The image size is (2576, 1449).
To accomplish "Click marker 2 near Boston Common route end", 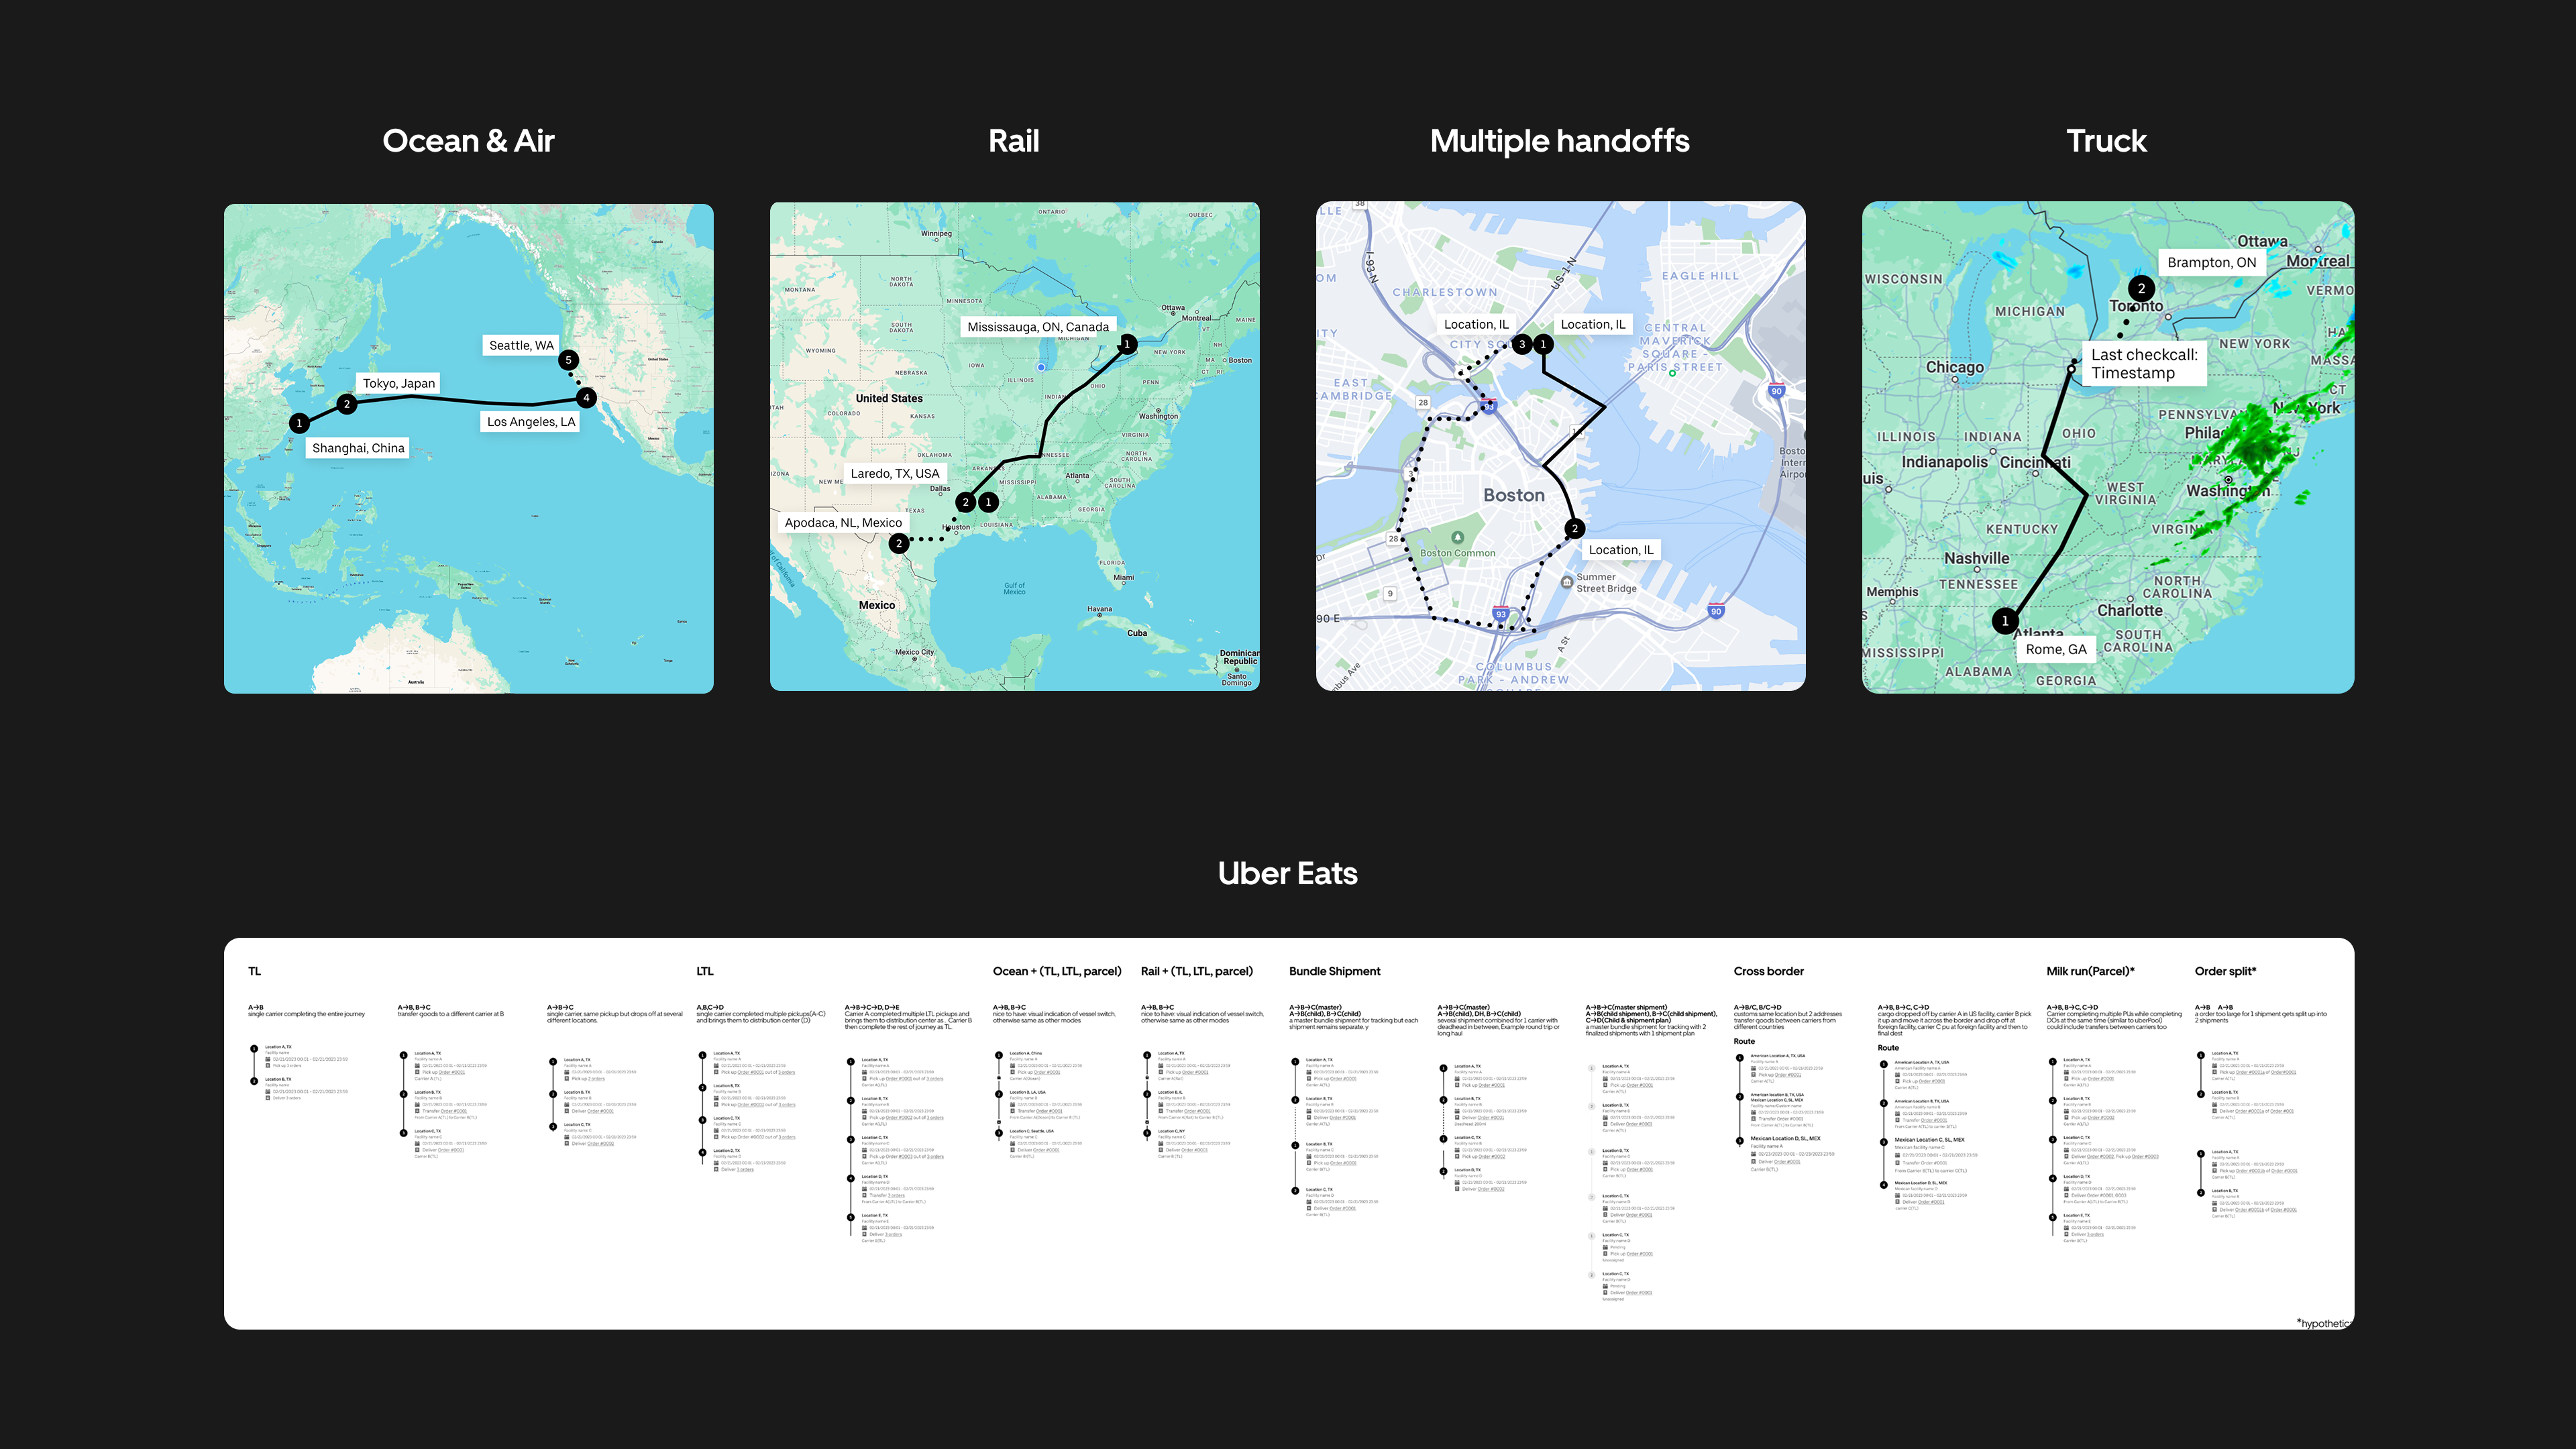I will [x=1575, y=528].
